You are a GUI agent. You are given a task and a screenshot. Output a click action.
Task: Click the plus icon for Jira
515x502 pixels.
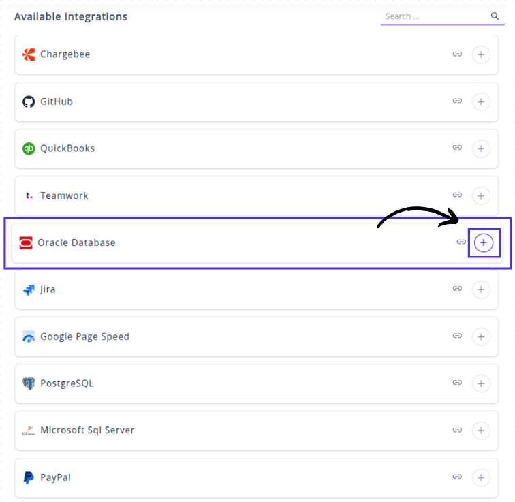click(481, 289)
